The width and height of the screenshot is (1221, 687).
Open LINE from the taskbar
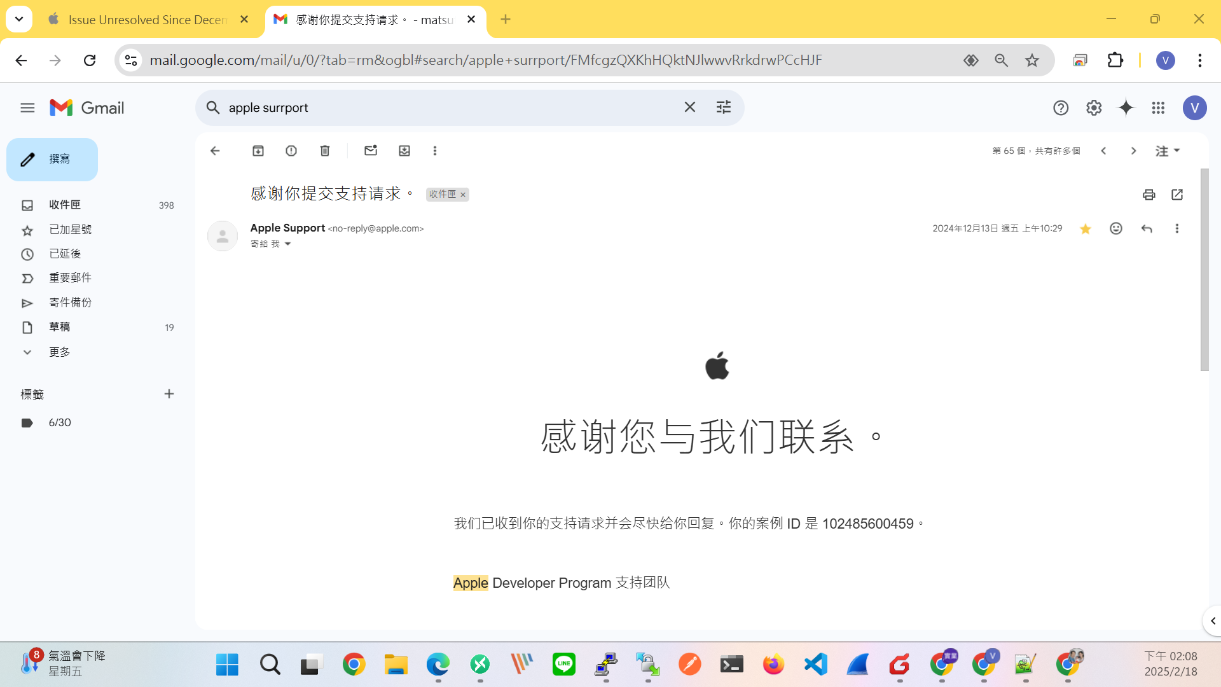point(564,665)
